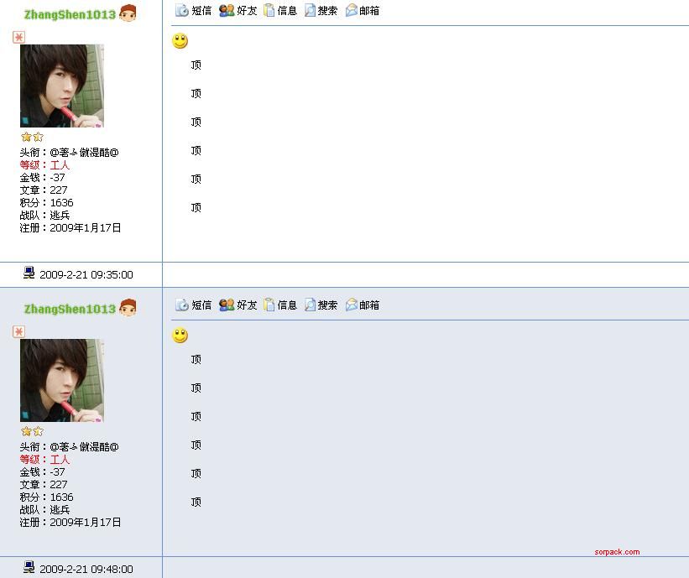
Task: Open 好友 friends icon in first post
Action: pyautogui.click(x=227, y=10)
